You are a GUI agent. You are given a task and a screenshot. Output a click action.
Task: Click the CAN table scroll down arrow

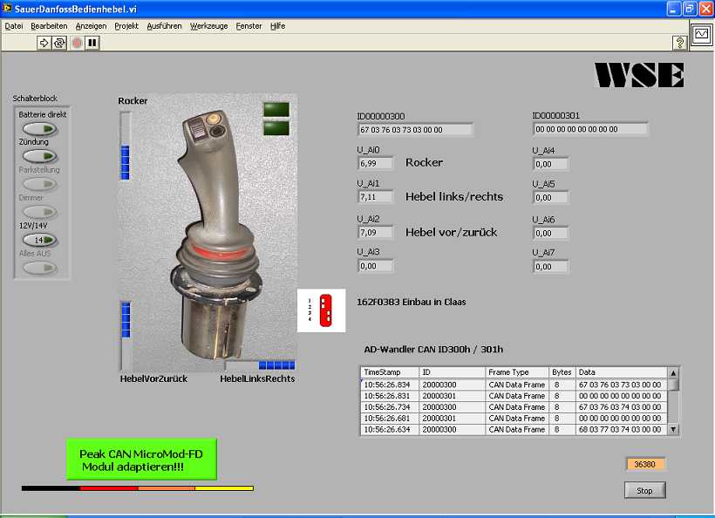673,430
